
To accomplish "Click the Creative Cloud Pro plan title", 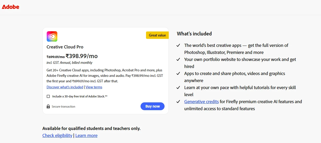I will click(65, 47).
